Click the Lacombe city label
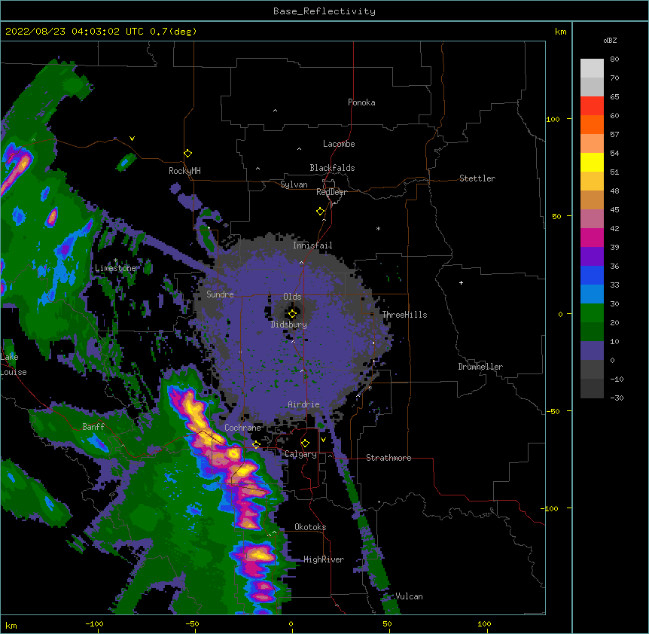Viewport: 649px width, 634px height. tap(339, 144)
